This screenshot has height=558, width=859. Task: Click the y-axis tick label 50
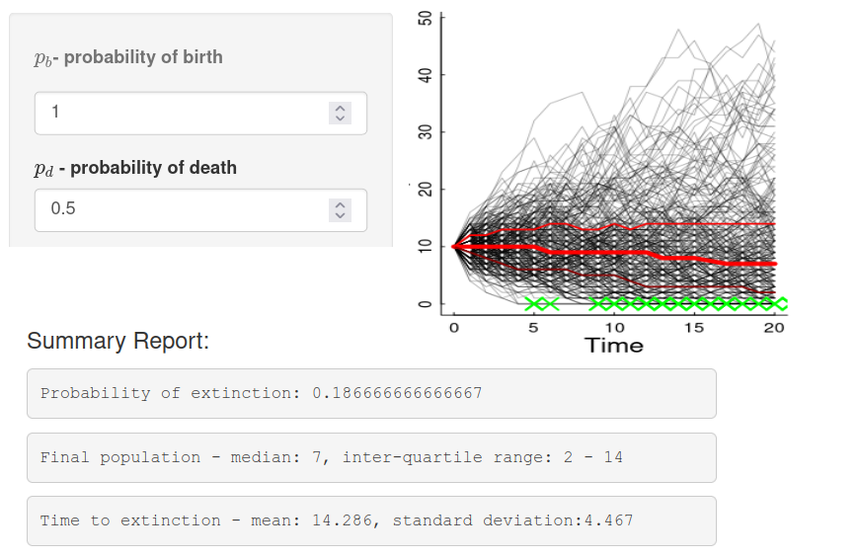tap(426, 18)
